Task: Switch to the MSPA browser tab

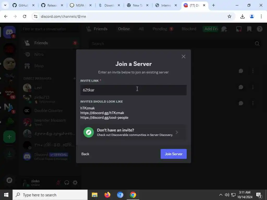Action: (x=80, y=5)
